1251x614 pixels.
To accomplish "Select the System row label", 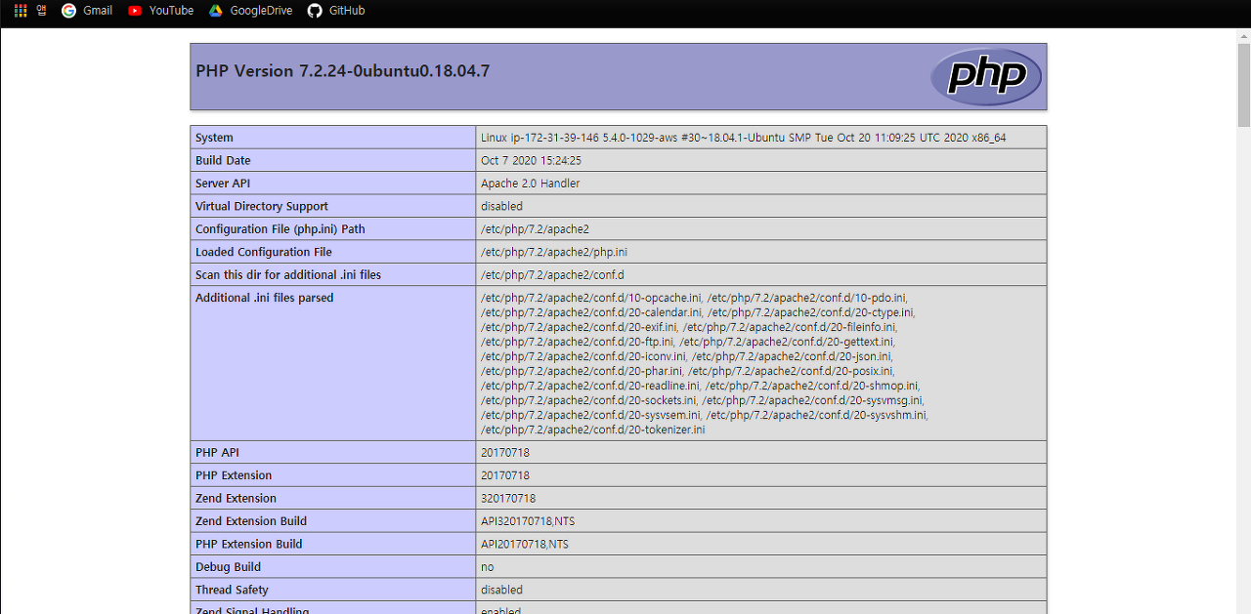I will point(214,138).
